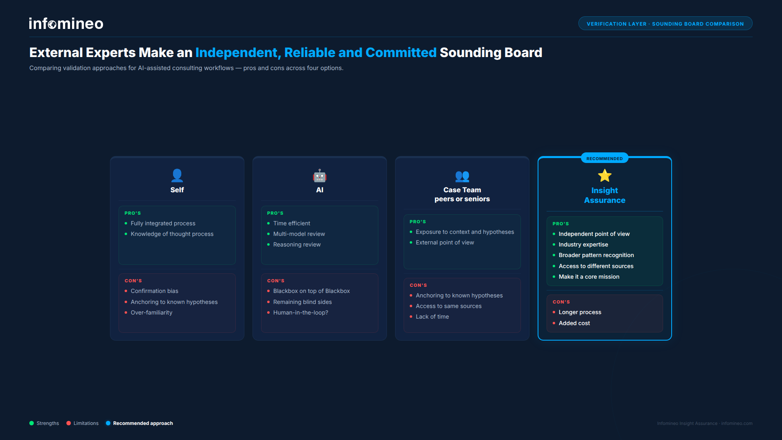782x440 pixels.
Task: Click the PRO'S label in Self card
Action: click(x=133, y=213)
